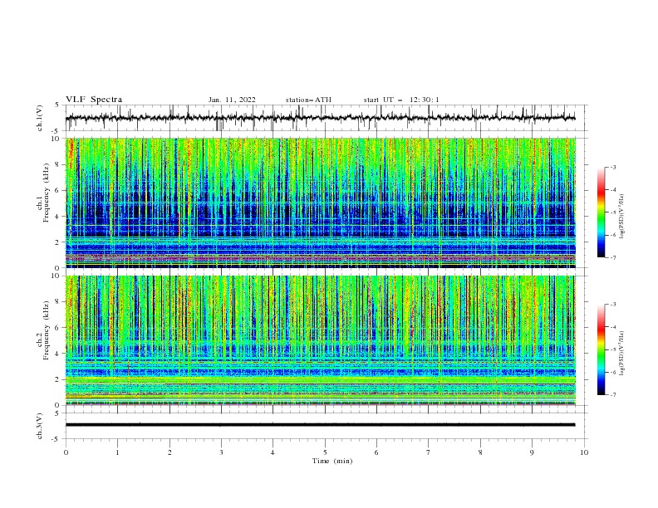Click the "-6" label on the ch.2 colorbar

(612, 372)
